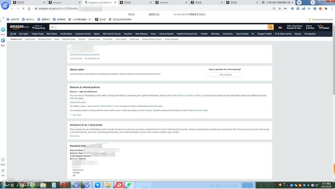Viewport: 335px width, 189px height.
Task: Select Today's Deals in dark nav bar
Action: [37, 34]
